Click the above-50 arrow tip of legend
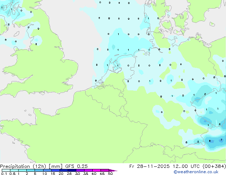 tap(113, 171)
